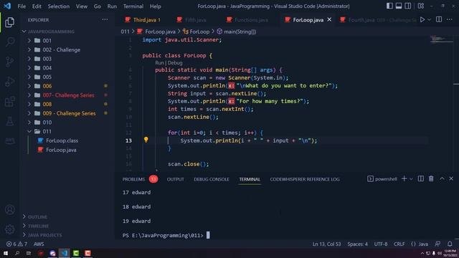Image resolution: width=459 pixels, height=258 pixels.
Task: Open the Accounts menu icon
Action: coord(9,209)
